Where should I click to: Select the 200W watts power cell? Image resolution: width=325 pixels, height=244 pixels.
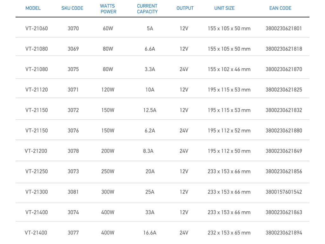pyautogui.click(x=108, y=151)
